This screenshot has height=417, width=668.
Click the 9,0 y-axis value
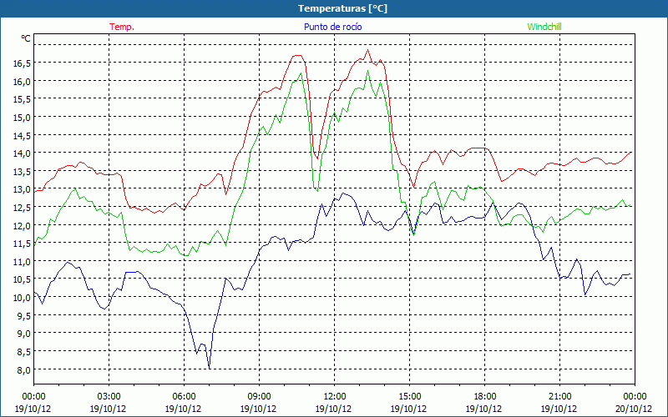click(23, 334)
